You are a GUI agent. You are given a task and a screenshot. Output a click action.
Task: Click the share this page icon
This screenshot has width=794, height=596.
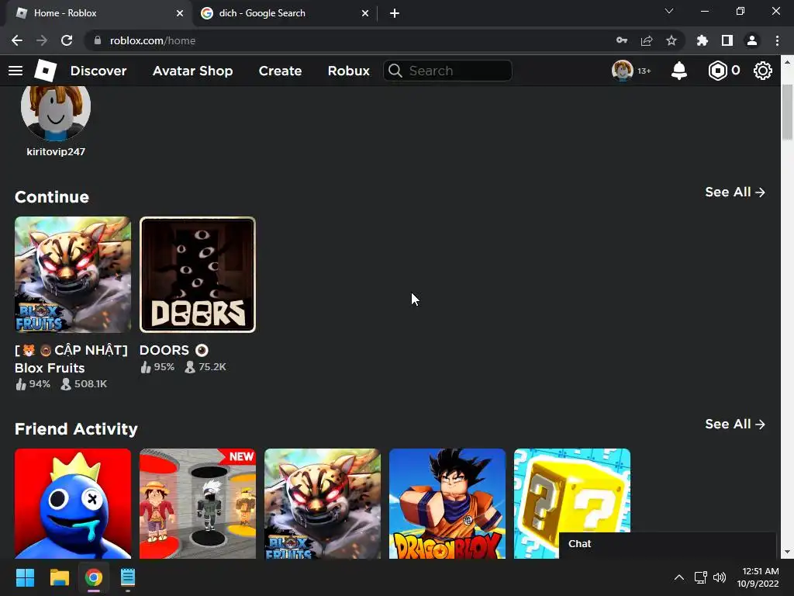(x=647, y=40)
